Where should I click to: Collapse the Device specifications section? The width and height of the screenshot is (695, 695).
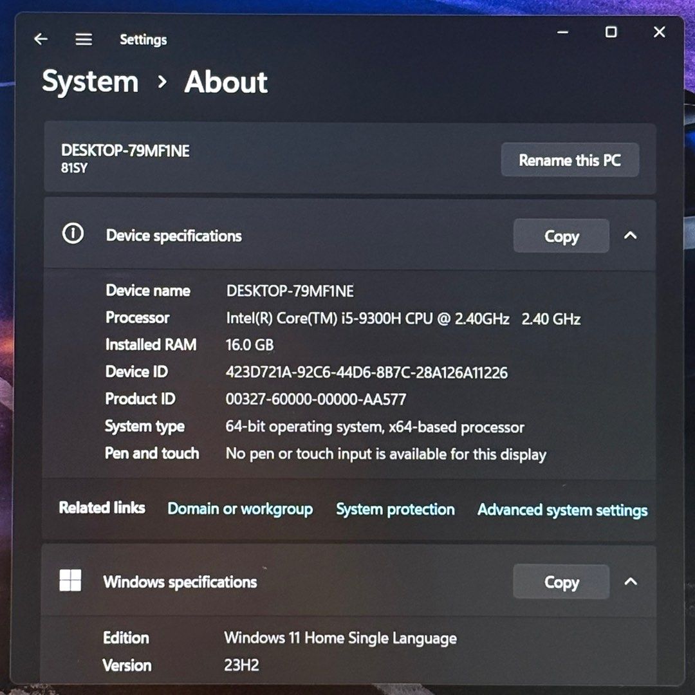click(x=630, y=236)
